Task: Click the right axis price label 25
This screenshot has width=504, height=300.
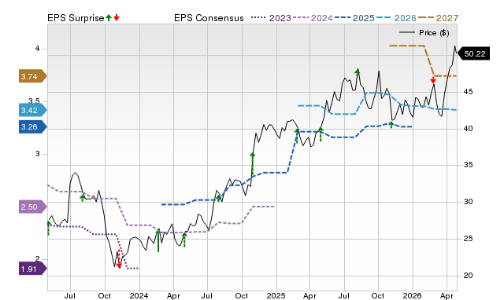Action: (x=468, y=239)
